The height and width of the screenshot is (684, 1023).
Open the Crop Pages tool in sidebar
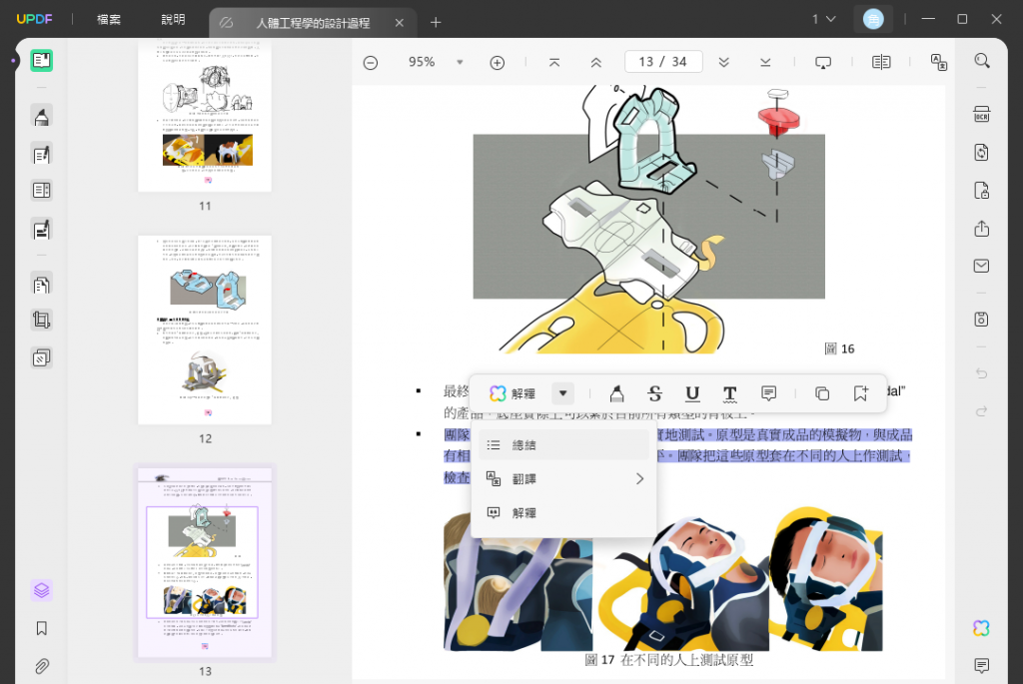click(x=41, y=321)
